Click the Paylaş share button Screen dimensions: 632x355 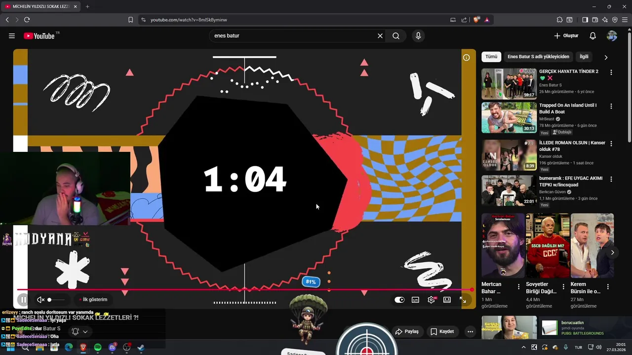click(x=407, y=331)
